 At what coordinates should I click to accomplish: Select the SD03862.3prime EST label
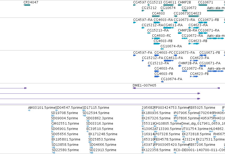click(x=100, y=118)
